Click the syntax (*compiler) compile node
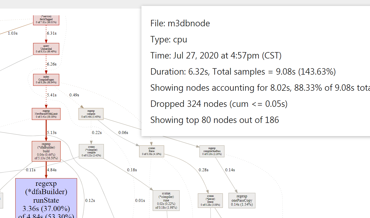This screenshot has width=370, height=218. click(91, 151)
